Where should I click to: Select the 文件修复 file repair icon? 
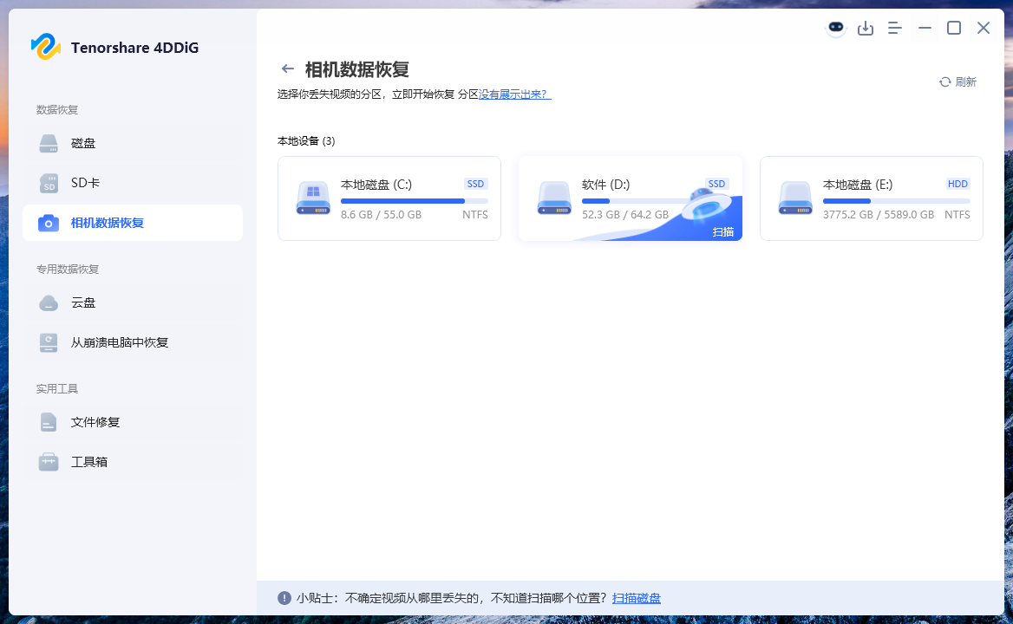[48, 422]
